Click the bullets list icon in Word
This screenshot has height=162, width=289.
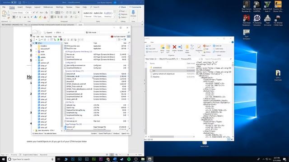coord(52,13)
